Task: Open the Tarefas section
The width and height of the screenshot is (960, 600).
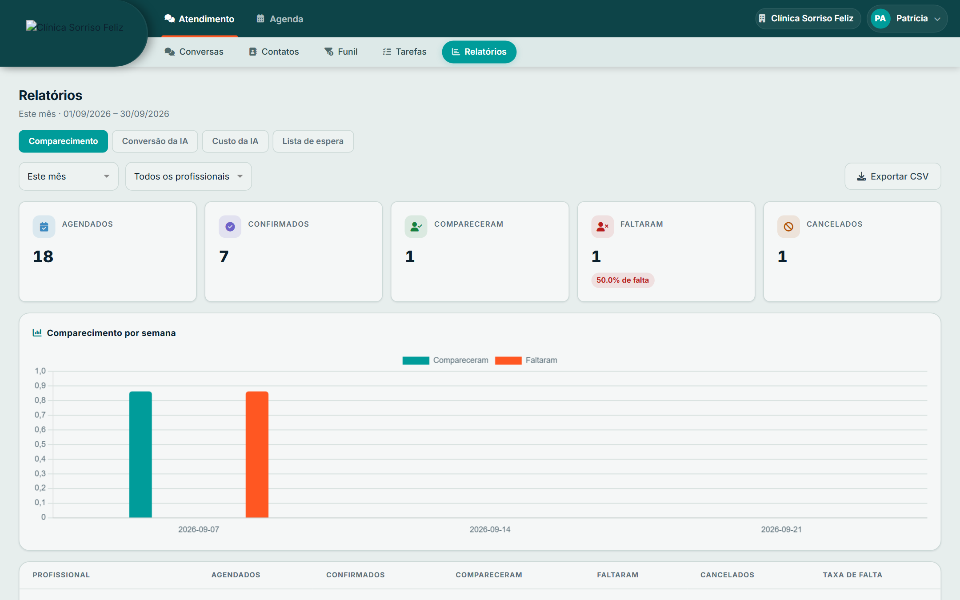Action: click(x=404, y=52)
